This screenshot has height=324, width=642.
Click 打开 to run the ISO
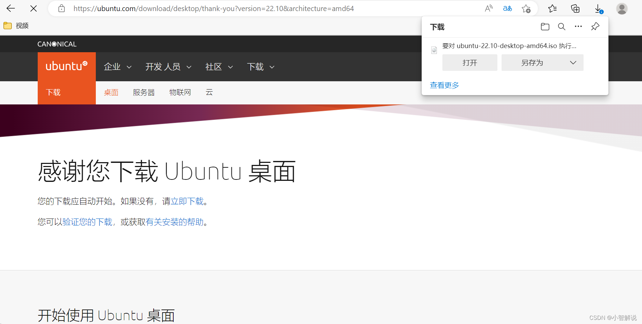[469, 63]
